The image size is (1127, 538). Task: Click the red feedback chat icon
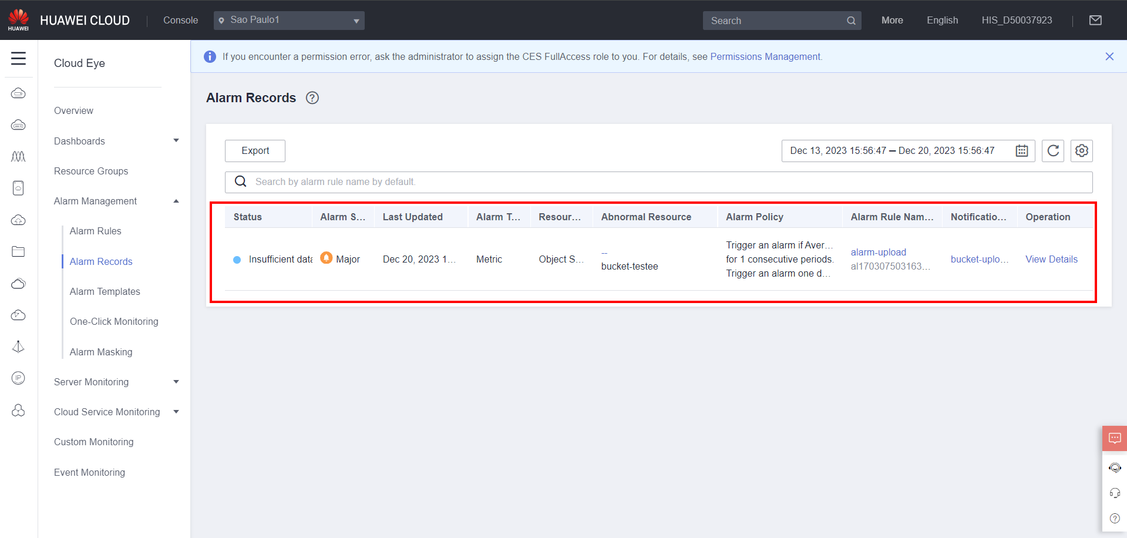click(1114, 438)
